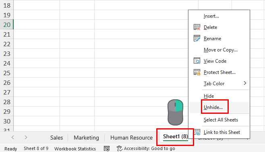Click the Protect Sheet lock icon
Screen dimensions: 265x152
[x=197, y=72]
